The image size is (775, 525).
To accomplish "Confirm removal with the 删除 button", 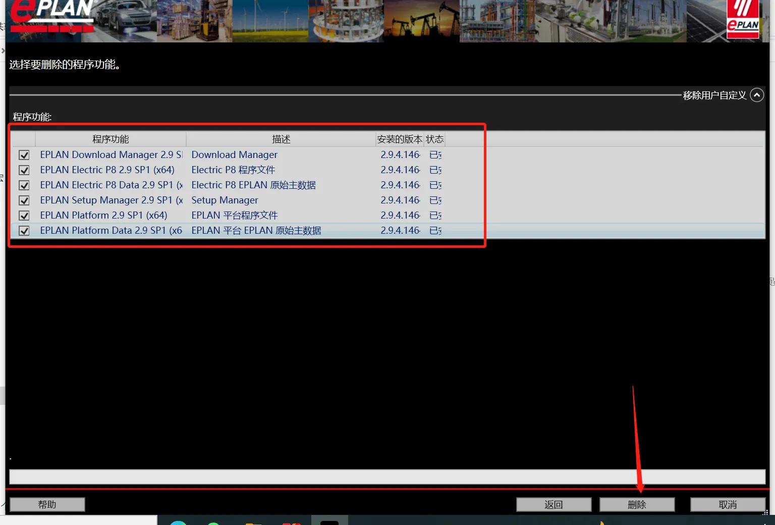I will [637, 504].
